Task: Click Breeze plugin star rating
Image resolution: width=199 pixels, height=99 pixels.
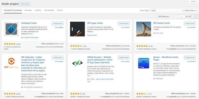Action: point(142,94)
